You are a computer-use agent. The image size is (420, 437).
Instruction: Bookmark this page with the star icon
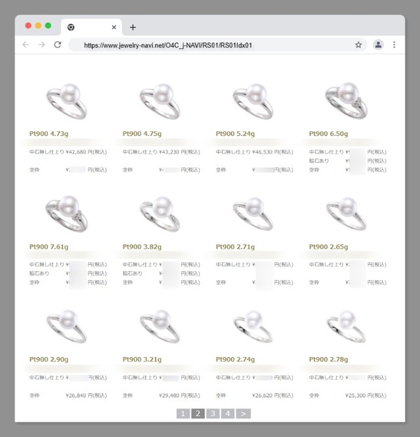[x=358, y=45]
